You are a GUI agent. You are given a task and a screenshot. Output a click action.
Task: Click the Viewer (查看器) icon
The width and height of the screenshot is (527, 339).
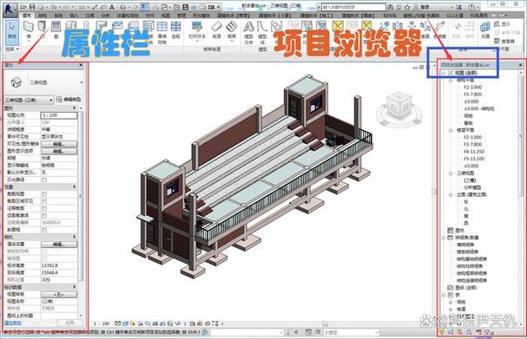point(504,41)
